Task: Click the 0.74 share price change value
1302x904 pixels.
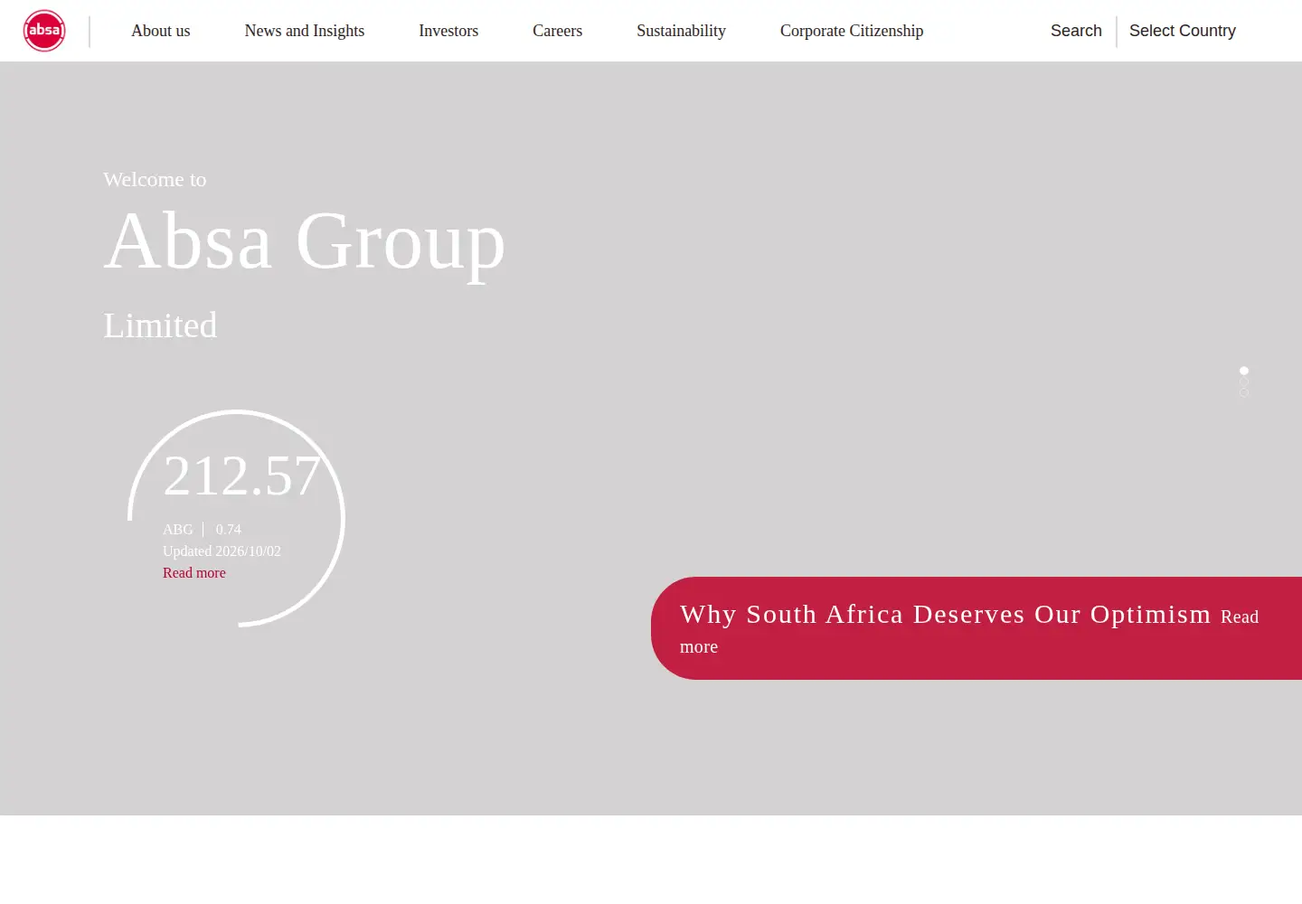Action: coord(229,530)
